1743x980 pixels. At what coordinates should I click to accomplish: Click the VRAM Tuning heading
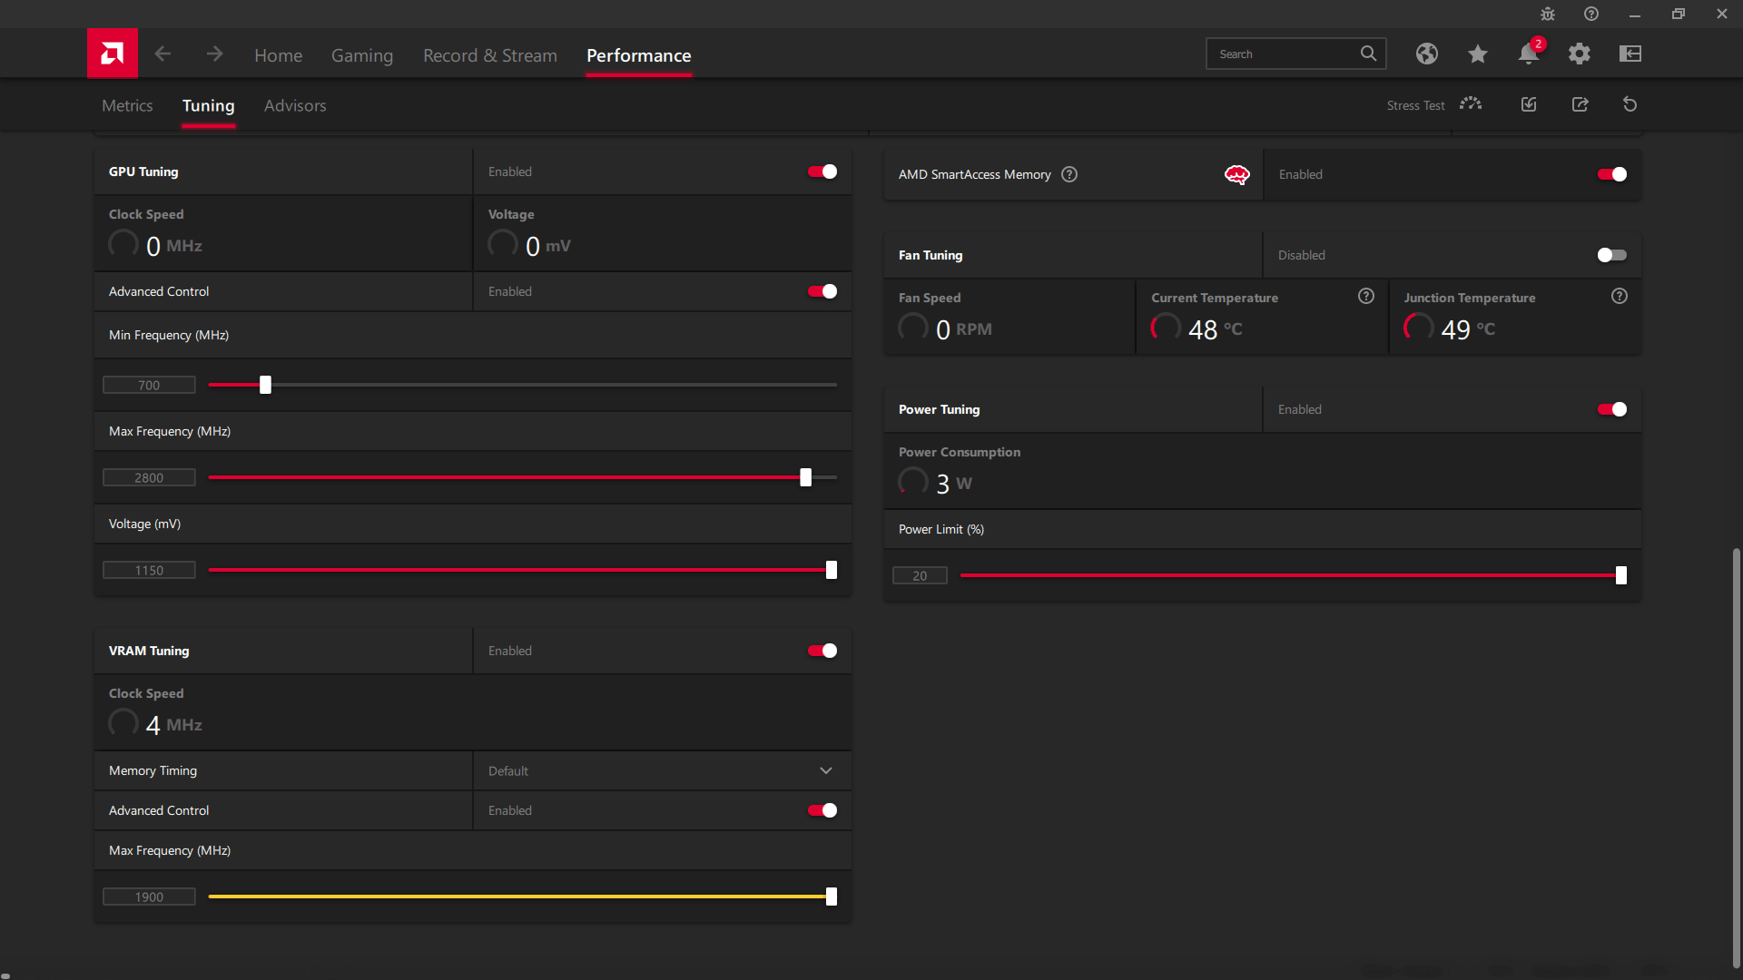click(x=149, y=651)
